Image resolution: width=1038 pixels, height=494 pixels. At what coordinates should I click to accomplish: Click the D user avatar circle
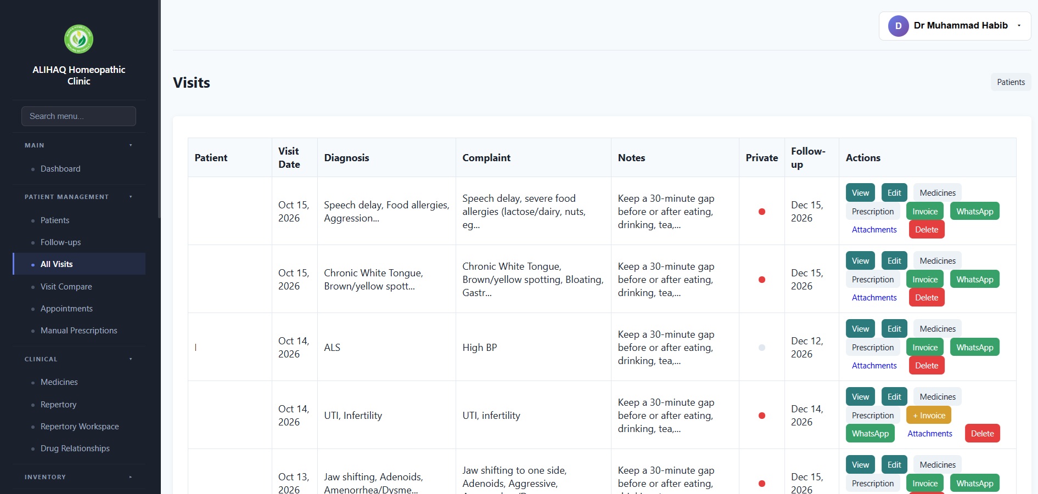click(x=898, y=26)
